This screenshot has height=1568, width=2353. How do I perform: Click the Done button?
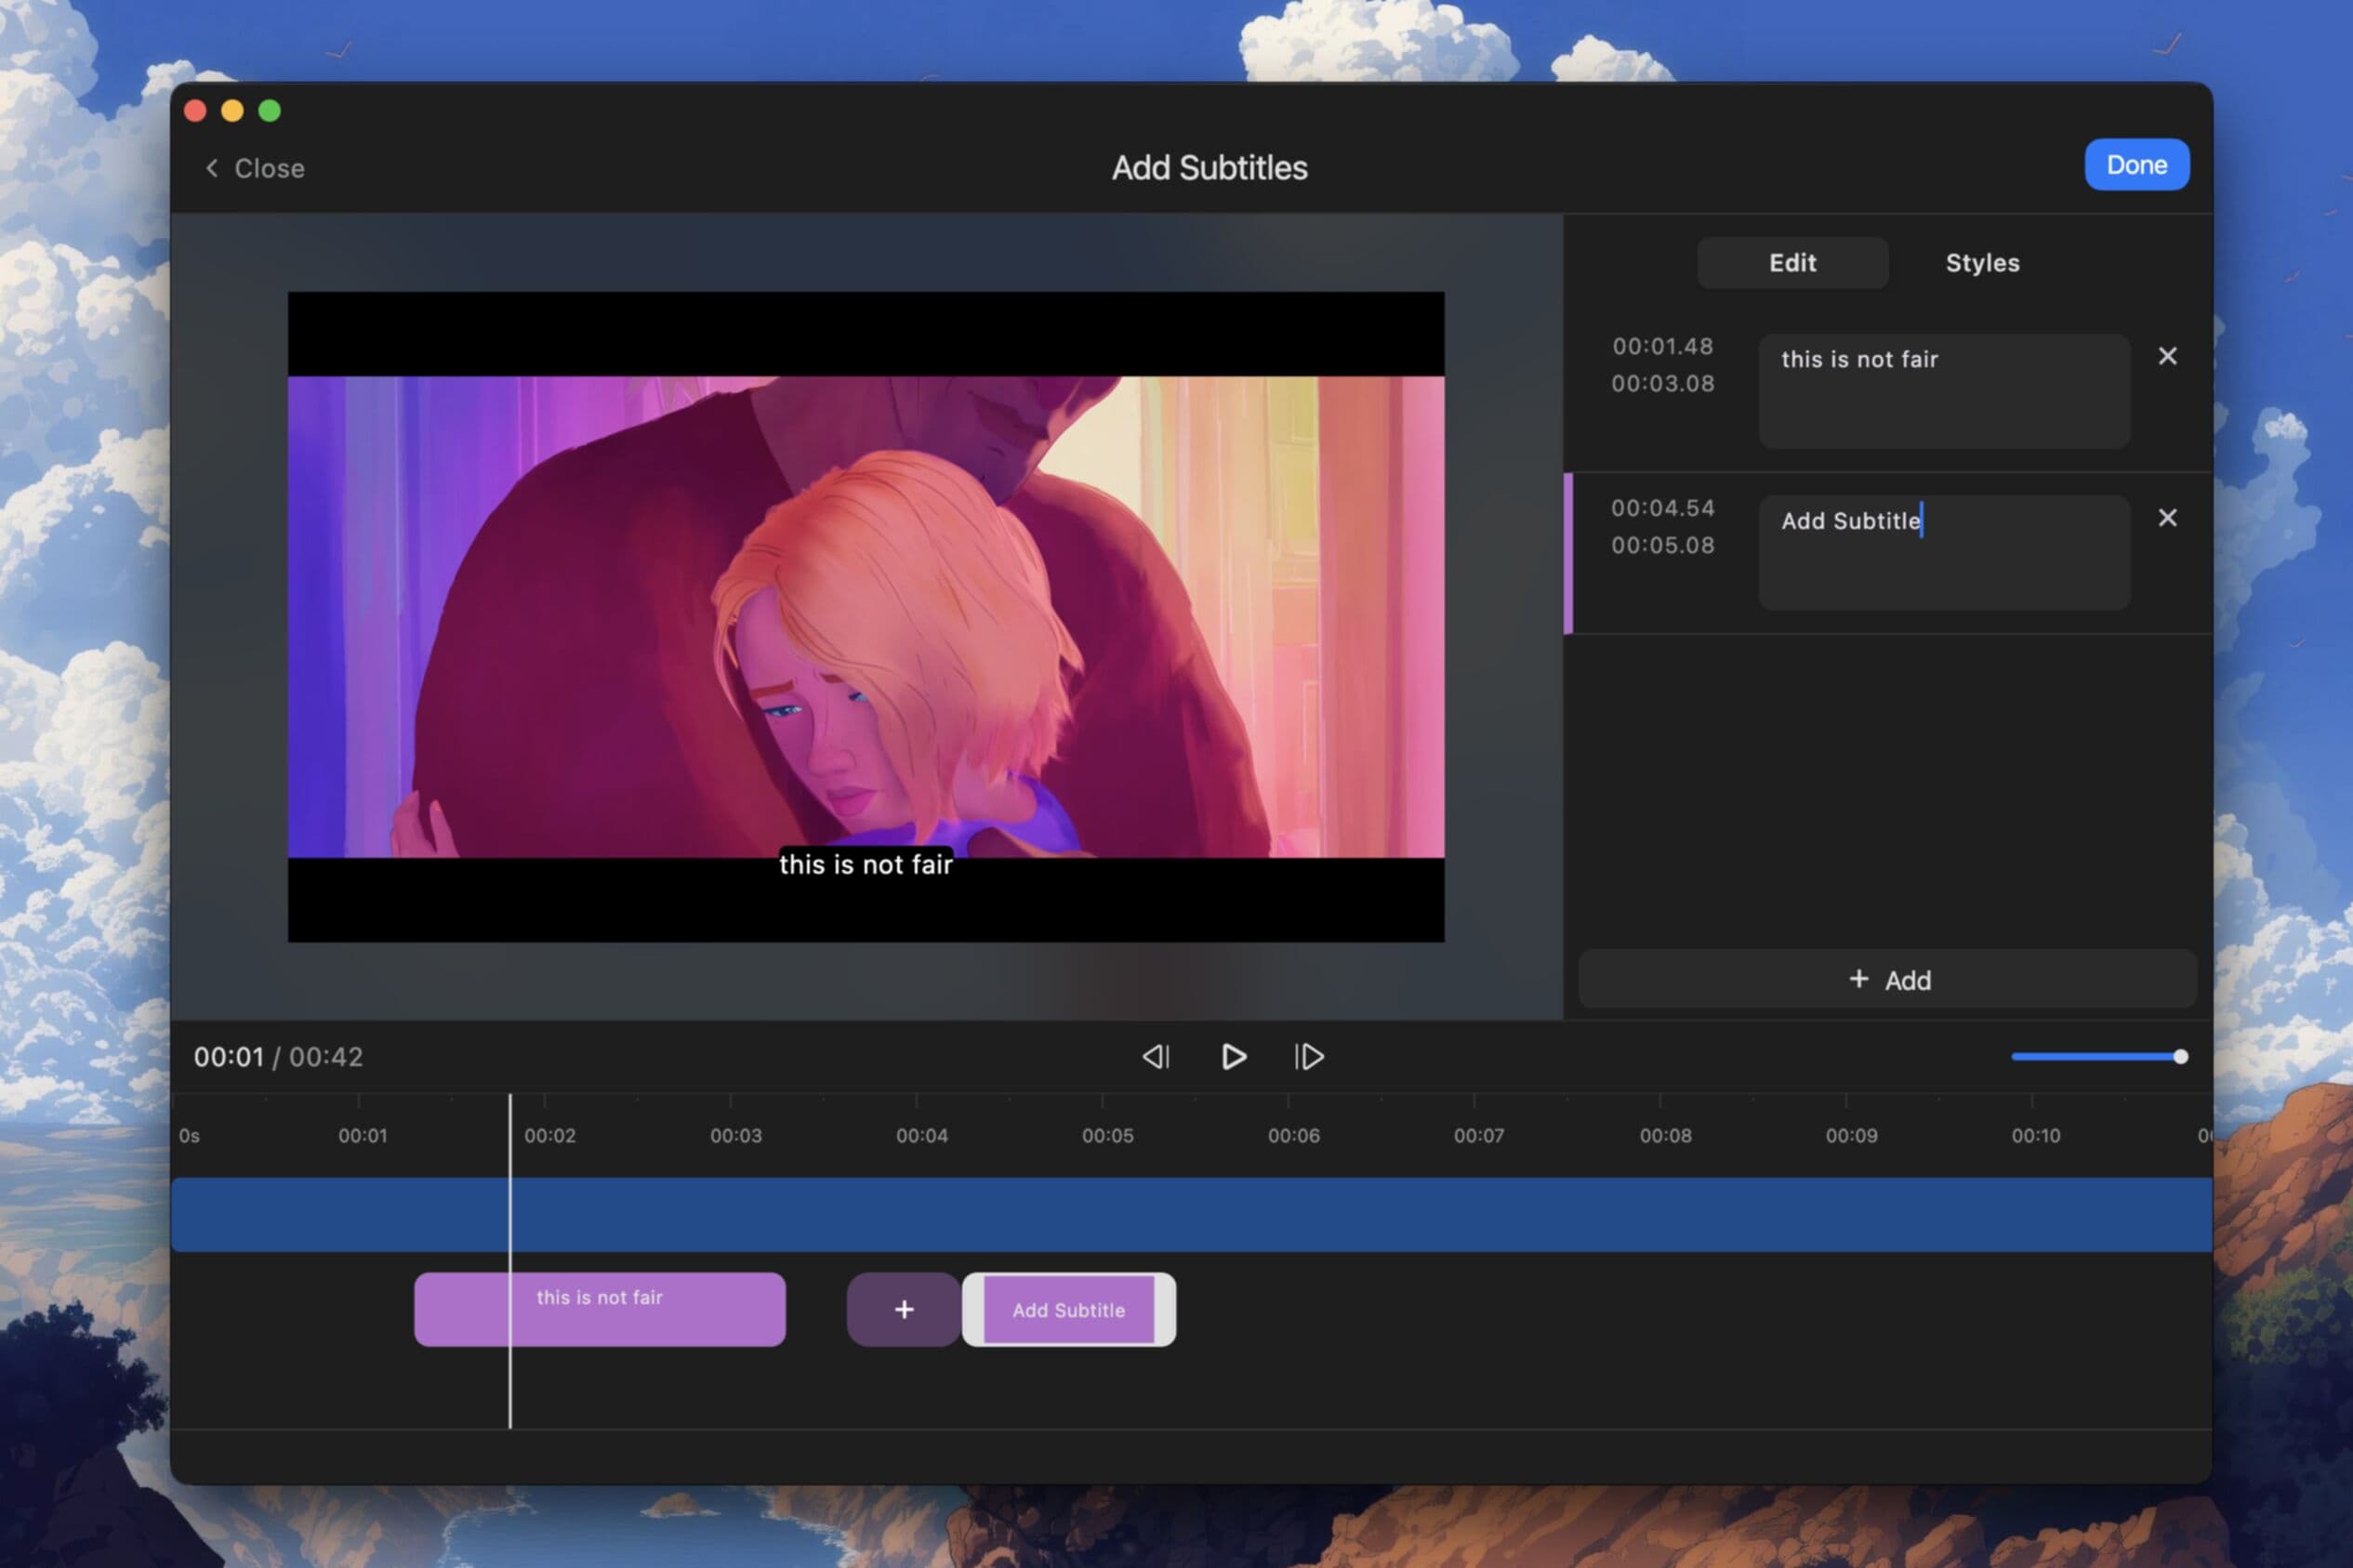2136,165
